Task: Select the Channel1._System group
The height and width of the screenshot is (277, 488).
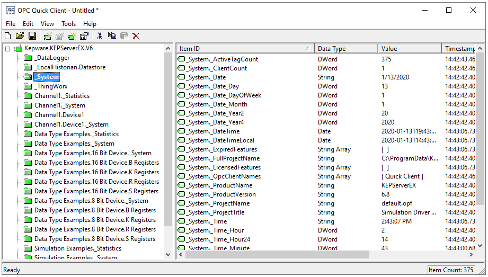Action: [x=60, y=105]
